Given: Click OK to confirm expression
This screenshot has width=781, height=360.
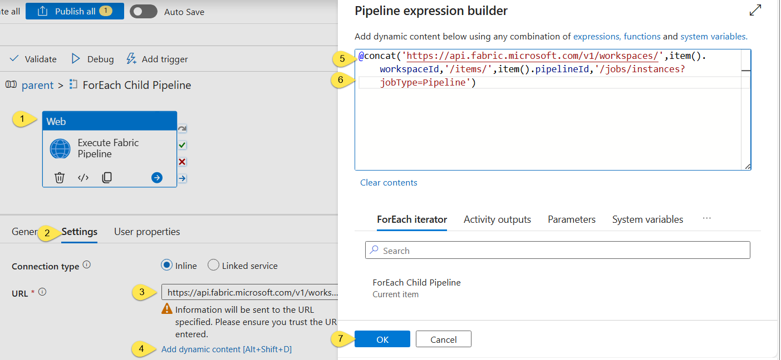Looking at the screenshot, I should pyautogui.click(x=382, y=339).
